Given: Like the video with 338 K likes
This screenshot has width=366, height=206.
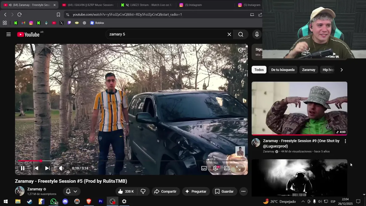Looking at the screenshot, I should coord(126,191).
